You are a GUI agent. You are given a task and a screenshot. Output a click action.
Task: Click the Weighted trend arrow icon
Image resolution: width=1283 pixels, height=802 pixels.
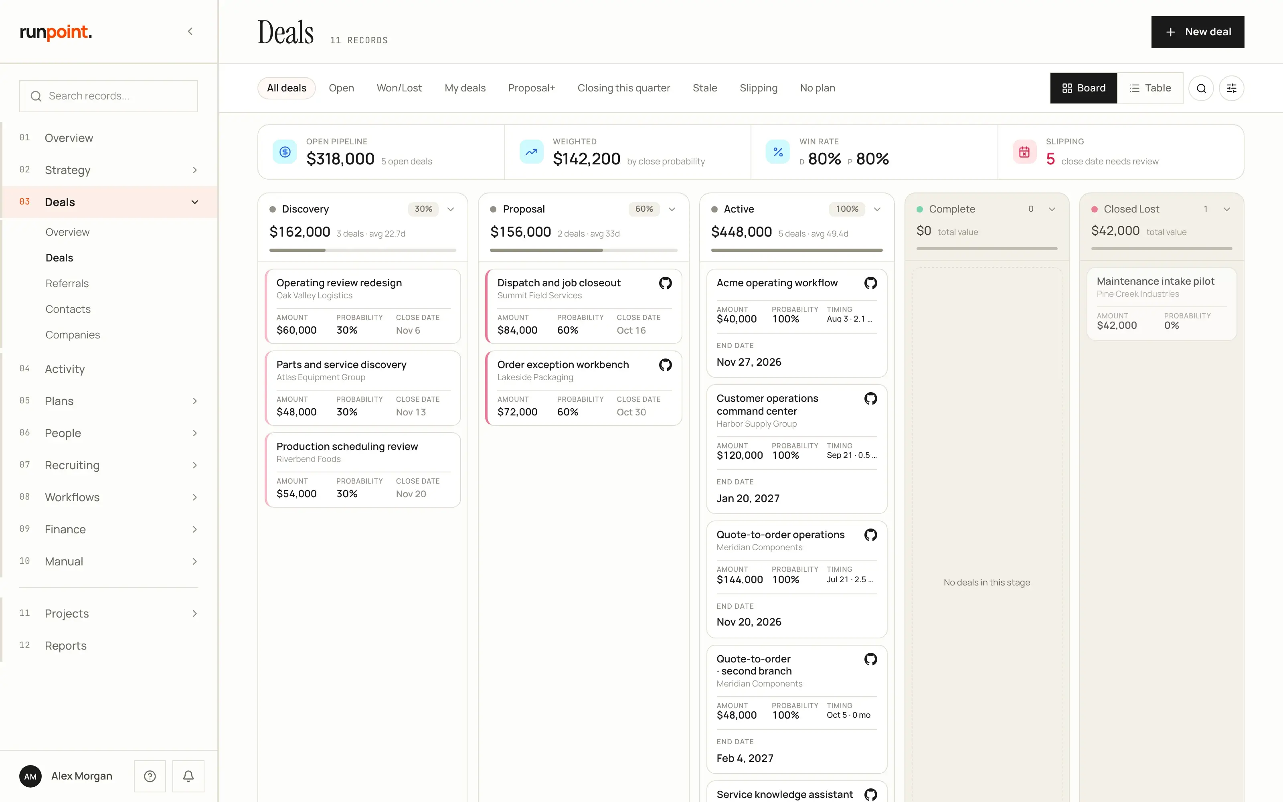pyautogui.click(x=531, y=152)
